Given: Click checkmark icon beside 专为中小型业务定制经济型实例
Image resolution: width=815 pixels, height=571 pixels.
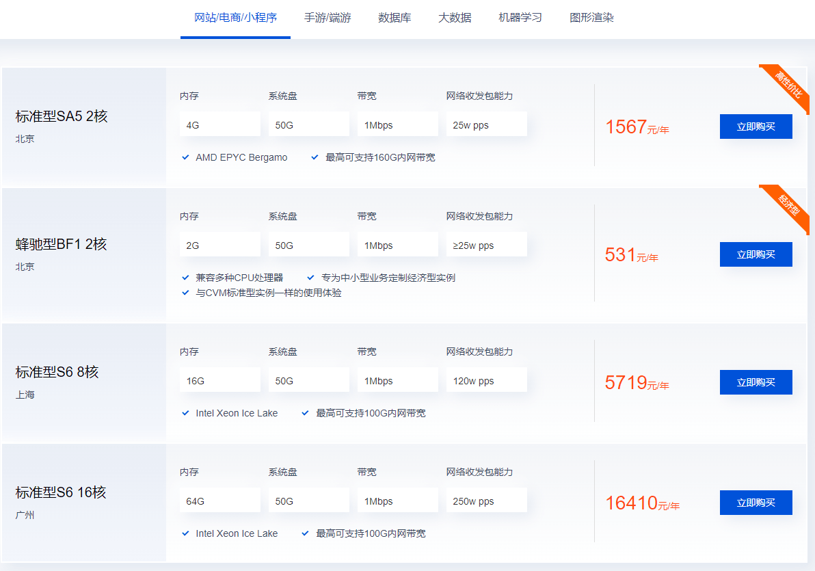Looking at the screenshot, I should (311, 277).
